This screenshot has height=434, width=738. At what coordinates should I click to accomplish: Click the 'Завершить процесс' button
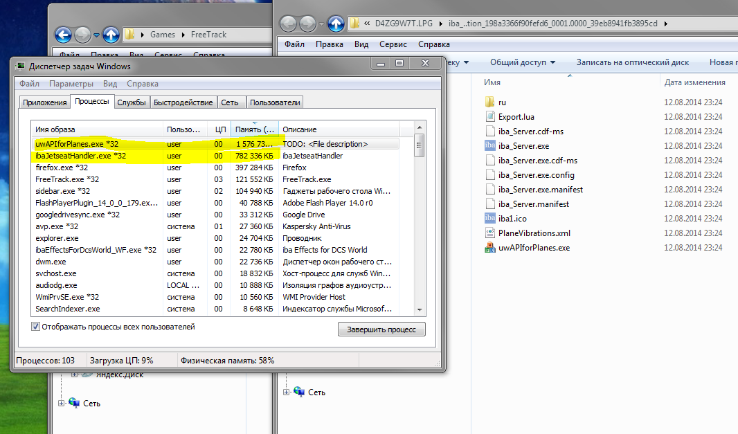(381, 329)
